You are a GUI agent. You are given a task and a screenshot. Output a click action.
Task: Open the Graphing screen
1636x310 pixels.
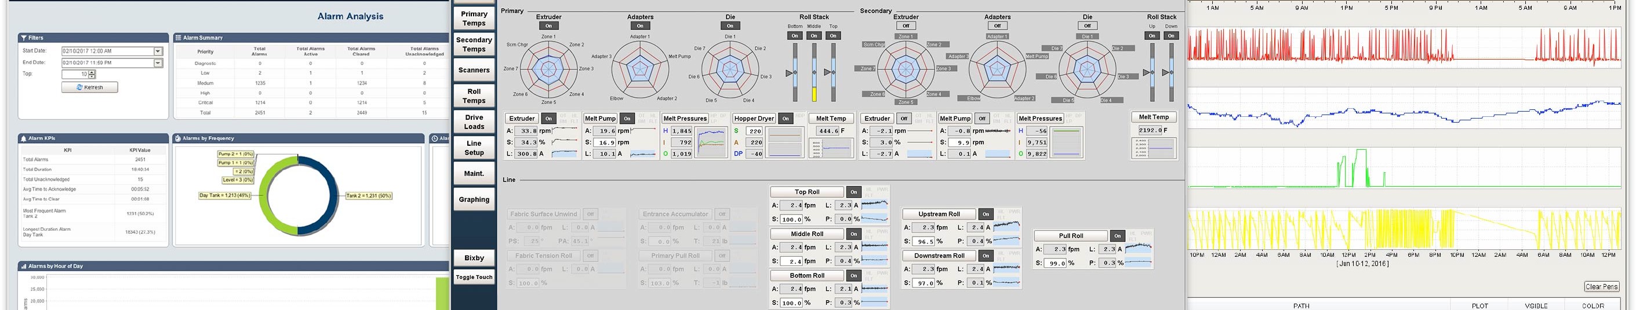[x=474, y=200]
